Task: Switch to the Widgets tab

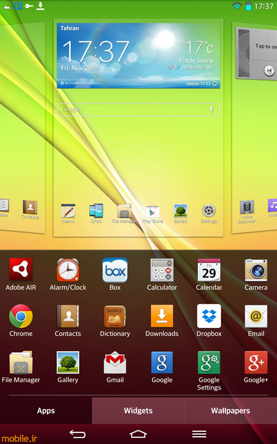Action: click(x=138, y=411)
